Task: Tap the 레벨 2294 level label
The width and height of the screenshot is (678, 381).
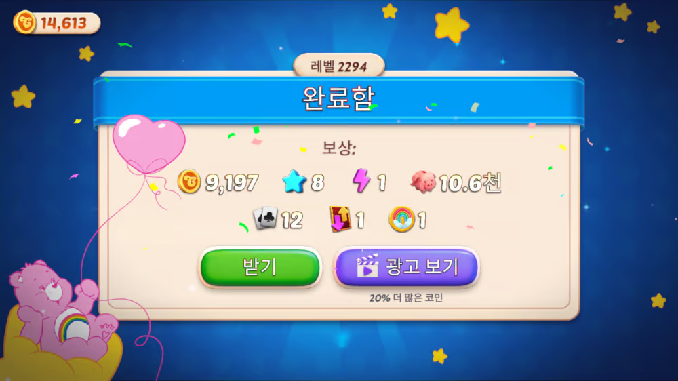Action: tap(338, 66)
